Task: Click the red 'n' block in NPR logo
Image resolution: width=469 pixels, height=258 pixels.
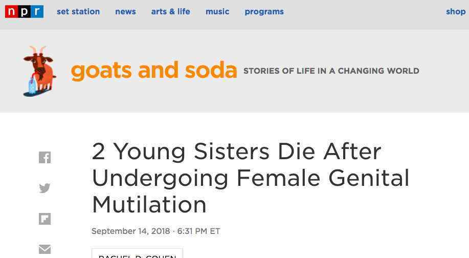Action: [x=11, y=12]
